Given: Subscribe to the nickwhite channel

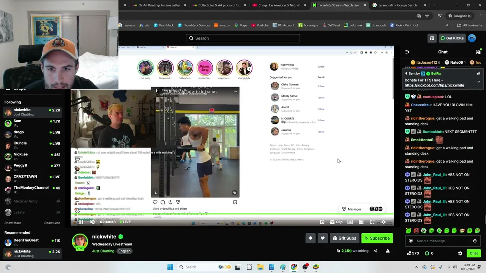Looking at the screenshot, I should [377, 238].
